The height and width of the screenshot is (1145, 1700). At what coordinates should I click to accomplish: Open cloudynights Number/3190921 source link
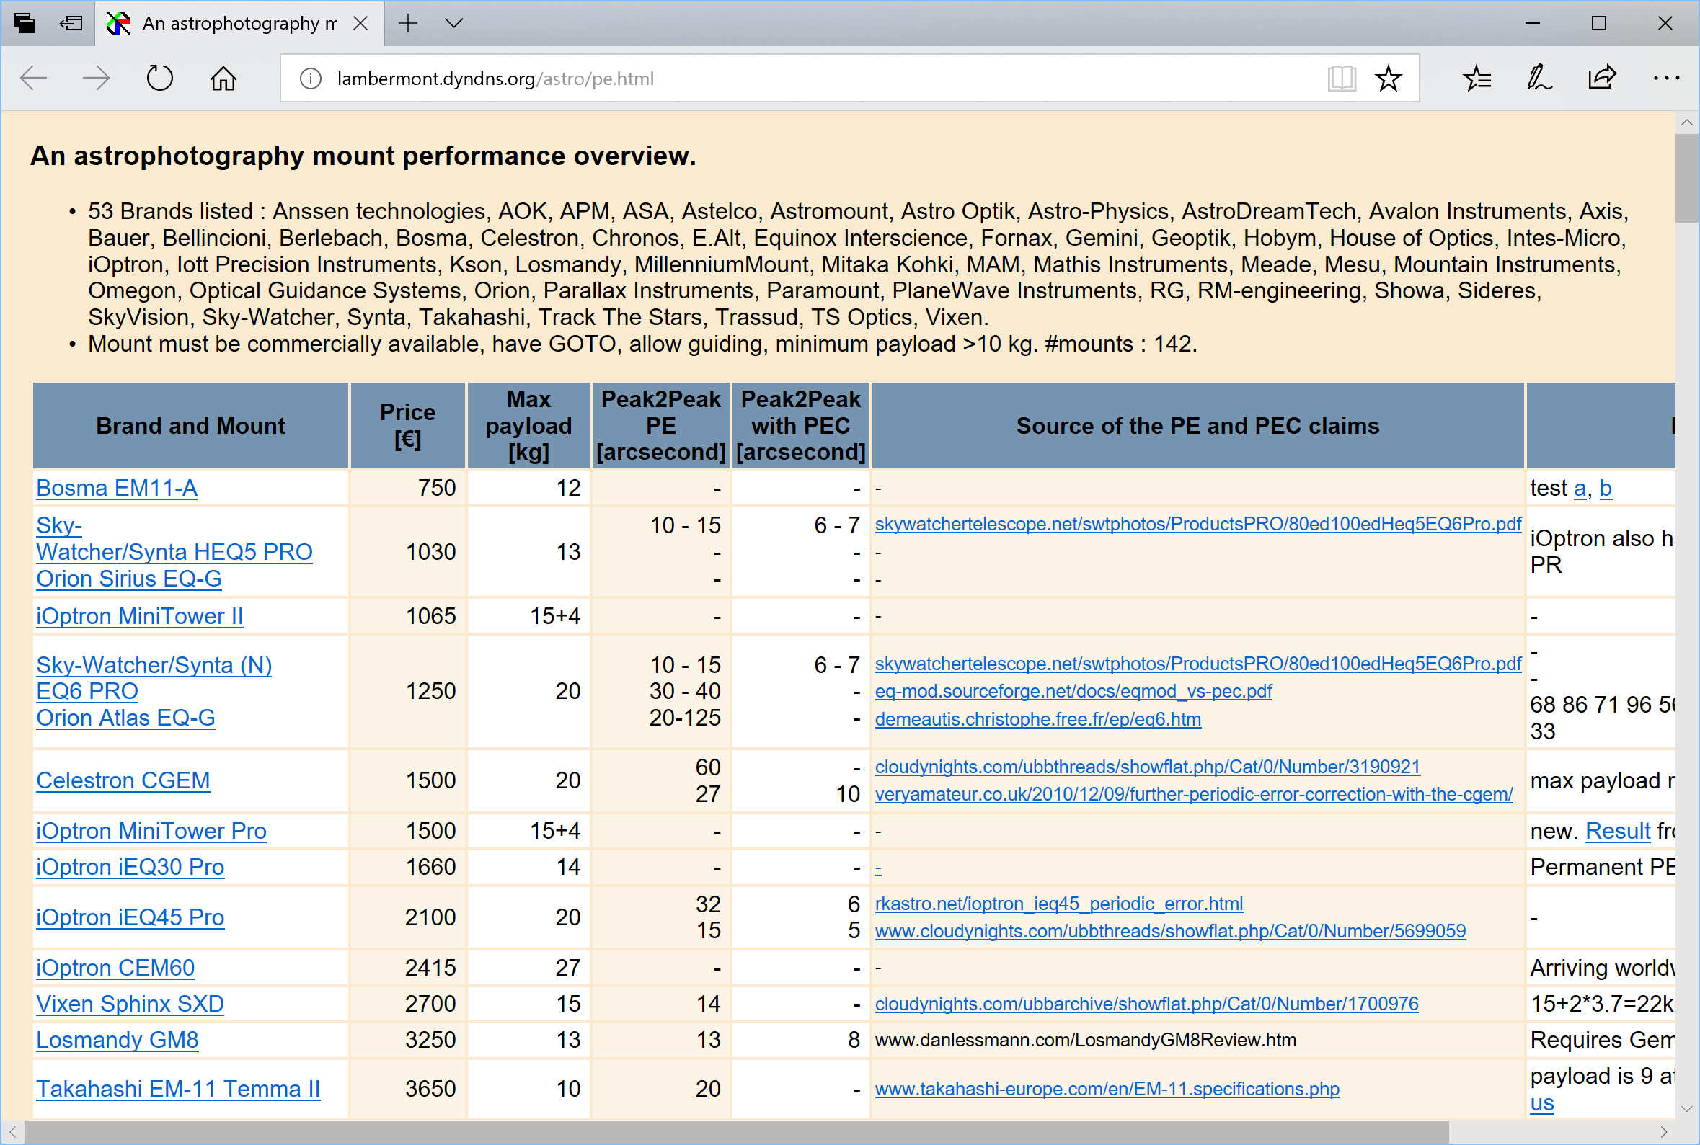[x=1148, y=767]
